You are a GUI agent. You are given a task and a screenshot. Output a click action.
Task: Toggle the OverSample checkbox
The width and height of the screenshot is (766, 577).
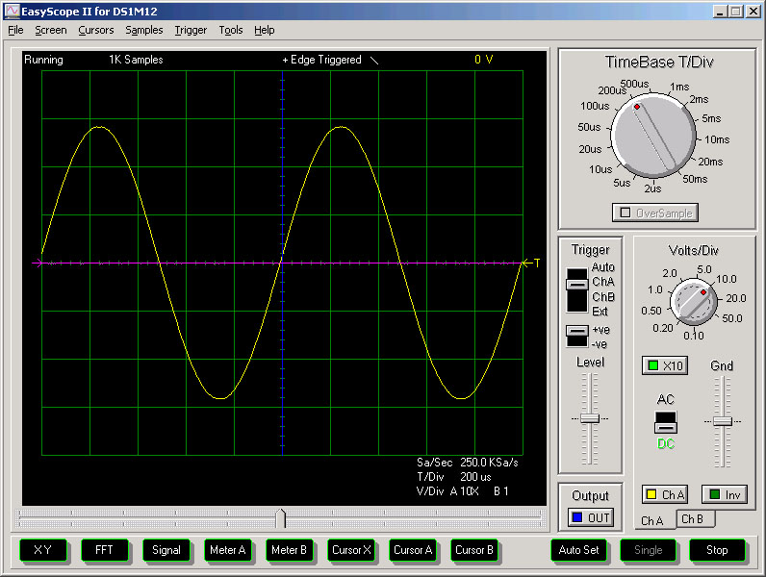655,213
